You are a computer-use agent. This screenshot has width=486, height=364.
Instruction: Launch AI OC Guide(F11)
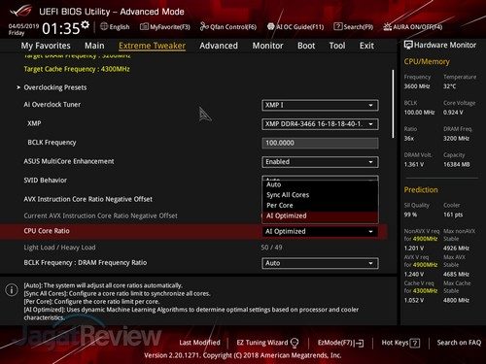click(295, 27)
